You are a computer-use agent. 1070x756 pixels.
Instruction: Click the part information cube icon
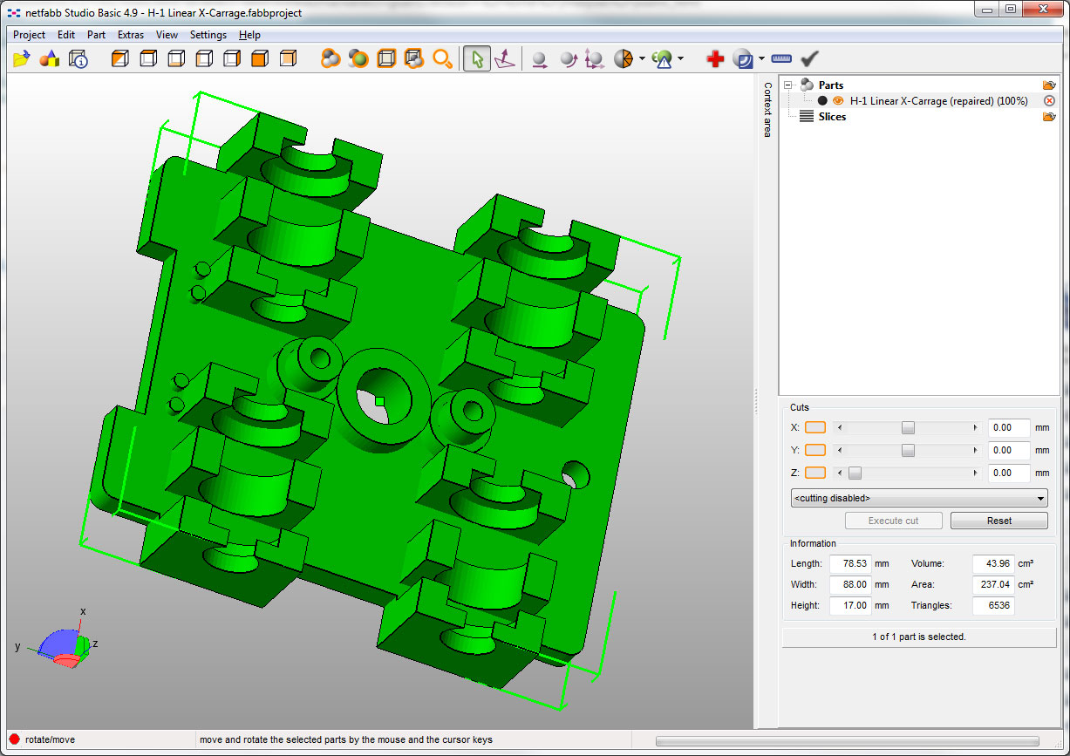(x=78, y=58)
